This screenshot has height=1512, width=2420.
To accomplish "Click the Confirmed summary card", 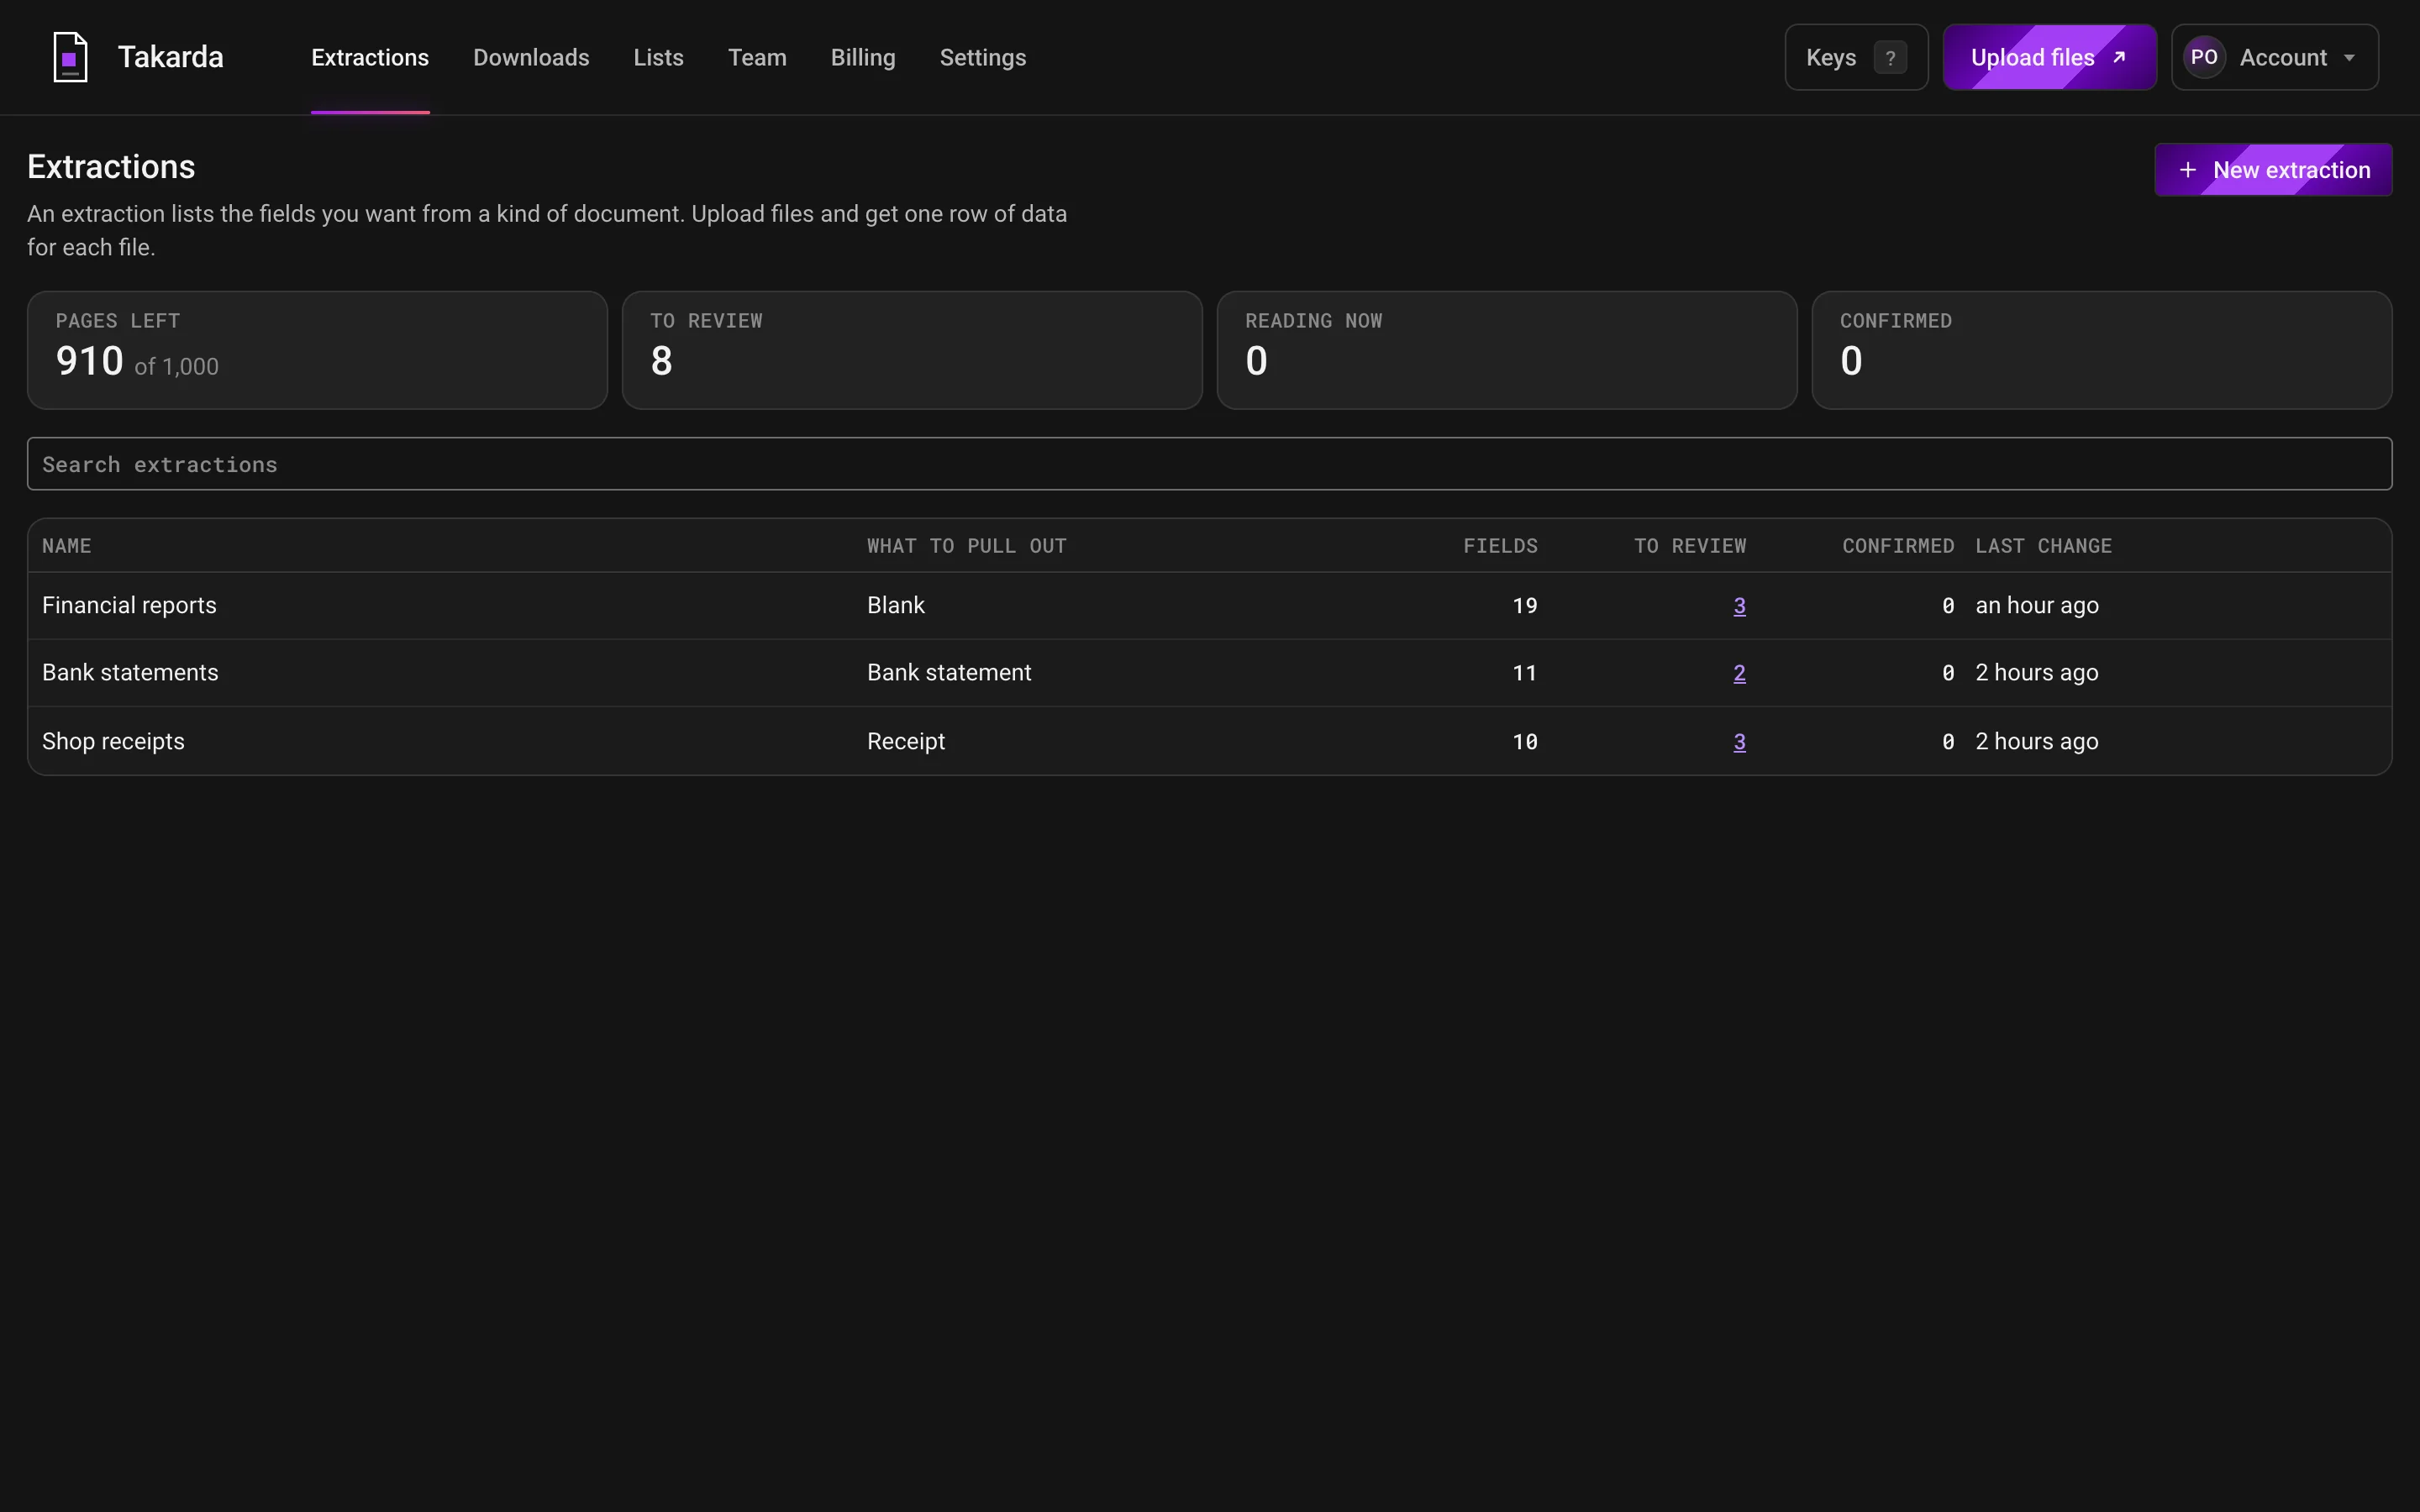I will pyautogui.click(x=2102, y=350).
